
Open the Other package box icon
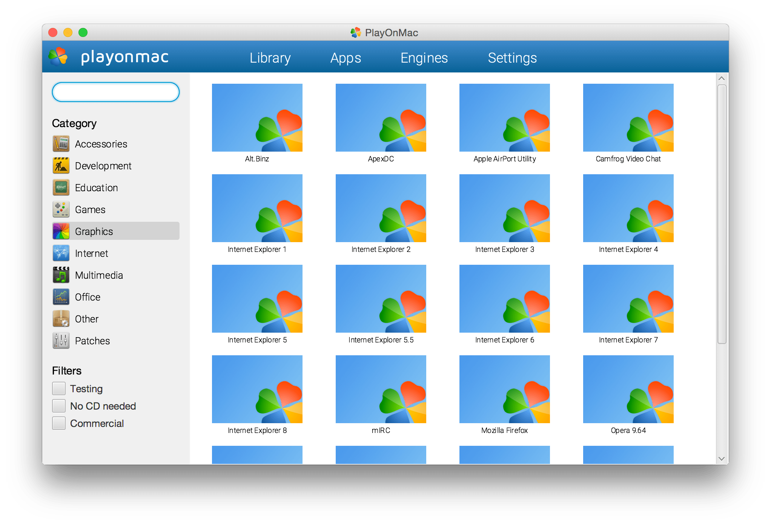(61, 319)
